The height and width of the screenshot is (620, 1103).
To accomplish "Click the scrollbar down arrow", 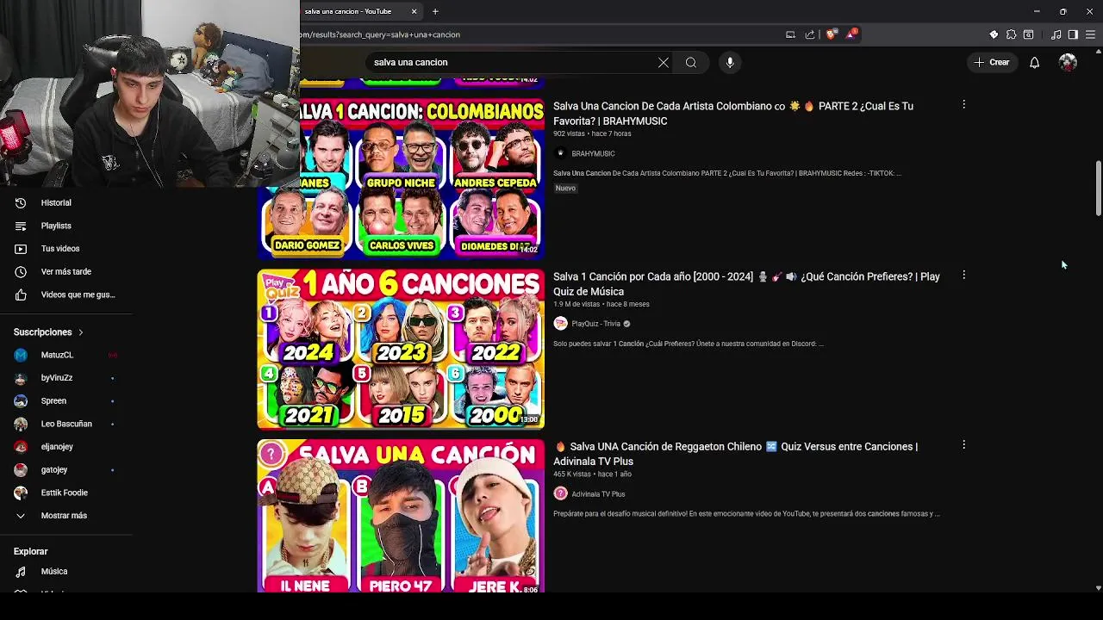I will [1098, 588].
